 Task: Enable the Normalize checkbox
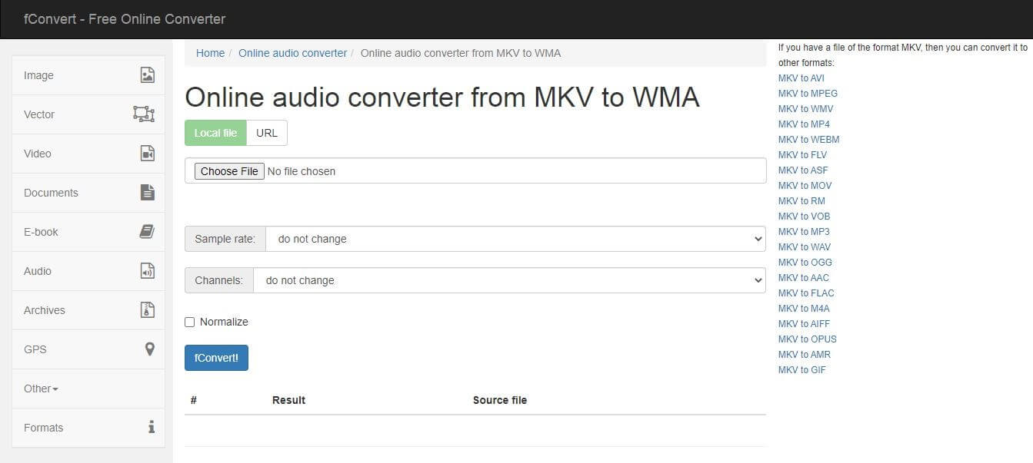(190, 322)
